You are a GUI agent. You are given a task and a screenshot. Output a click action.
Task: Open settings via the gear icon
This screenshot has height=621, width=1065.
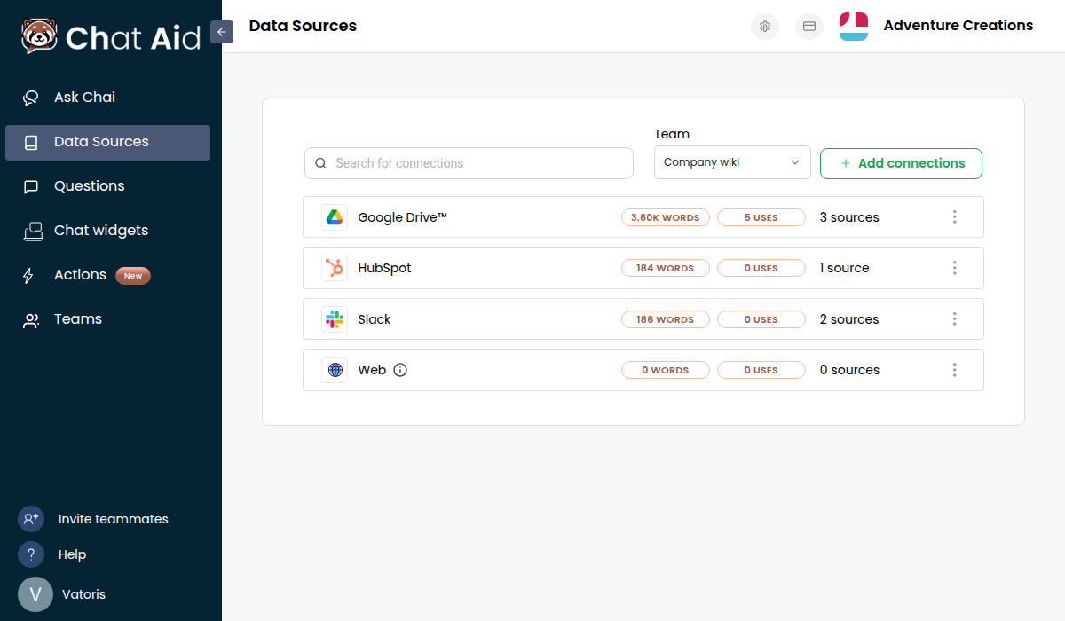pyautogui.click(x=765, y=27)
